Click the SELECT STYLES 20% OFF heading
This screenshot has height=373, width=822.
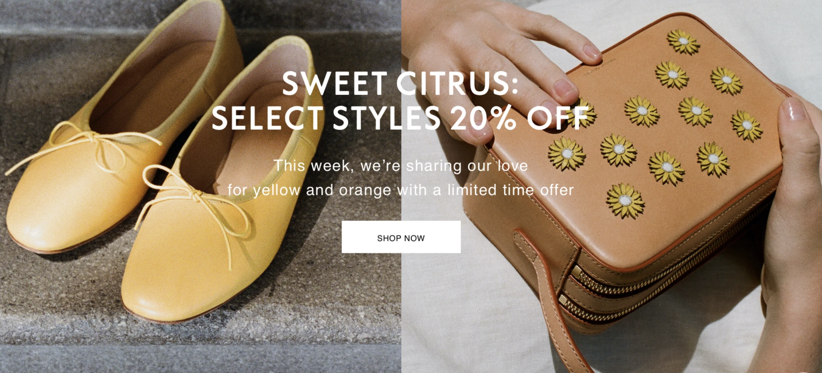401,118
